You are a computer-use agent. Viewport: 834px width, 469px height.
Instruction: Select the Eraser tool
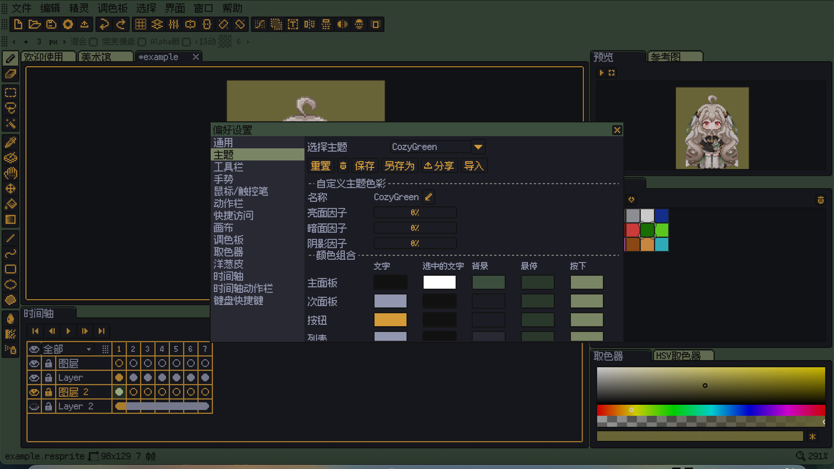pos(10,74)
